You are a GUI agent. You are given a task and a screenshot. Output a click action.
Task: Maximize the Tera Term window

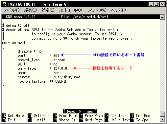point(156,4)
